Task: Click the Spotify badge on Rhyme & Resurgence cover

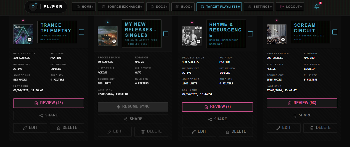Action: coord(198,42)
